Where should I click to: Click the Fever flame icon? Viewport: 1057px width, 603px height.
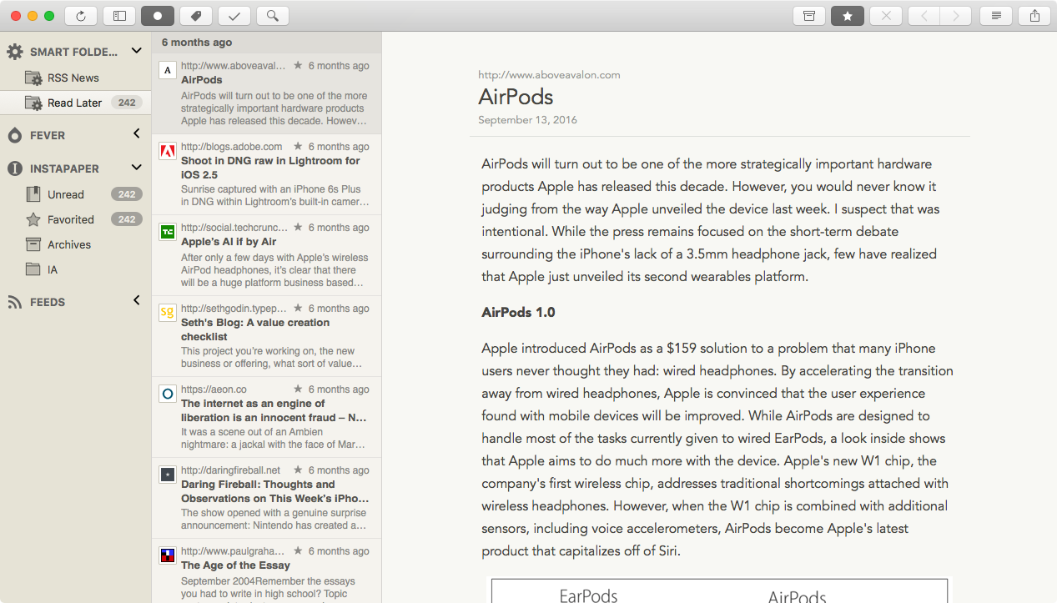(x=15, y=135)
